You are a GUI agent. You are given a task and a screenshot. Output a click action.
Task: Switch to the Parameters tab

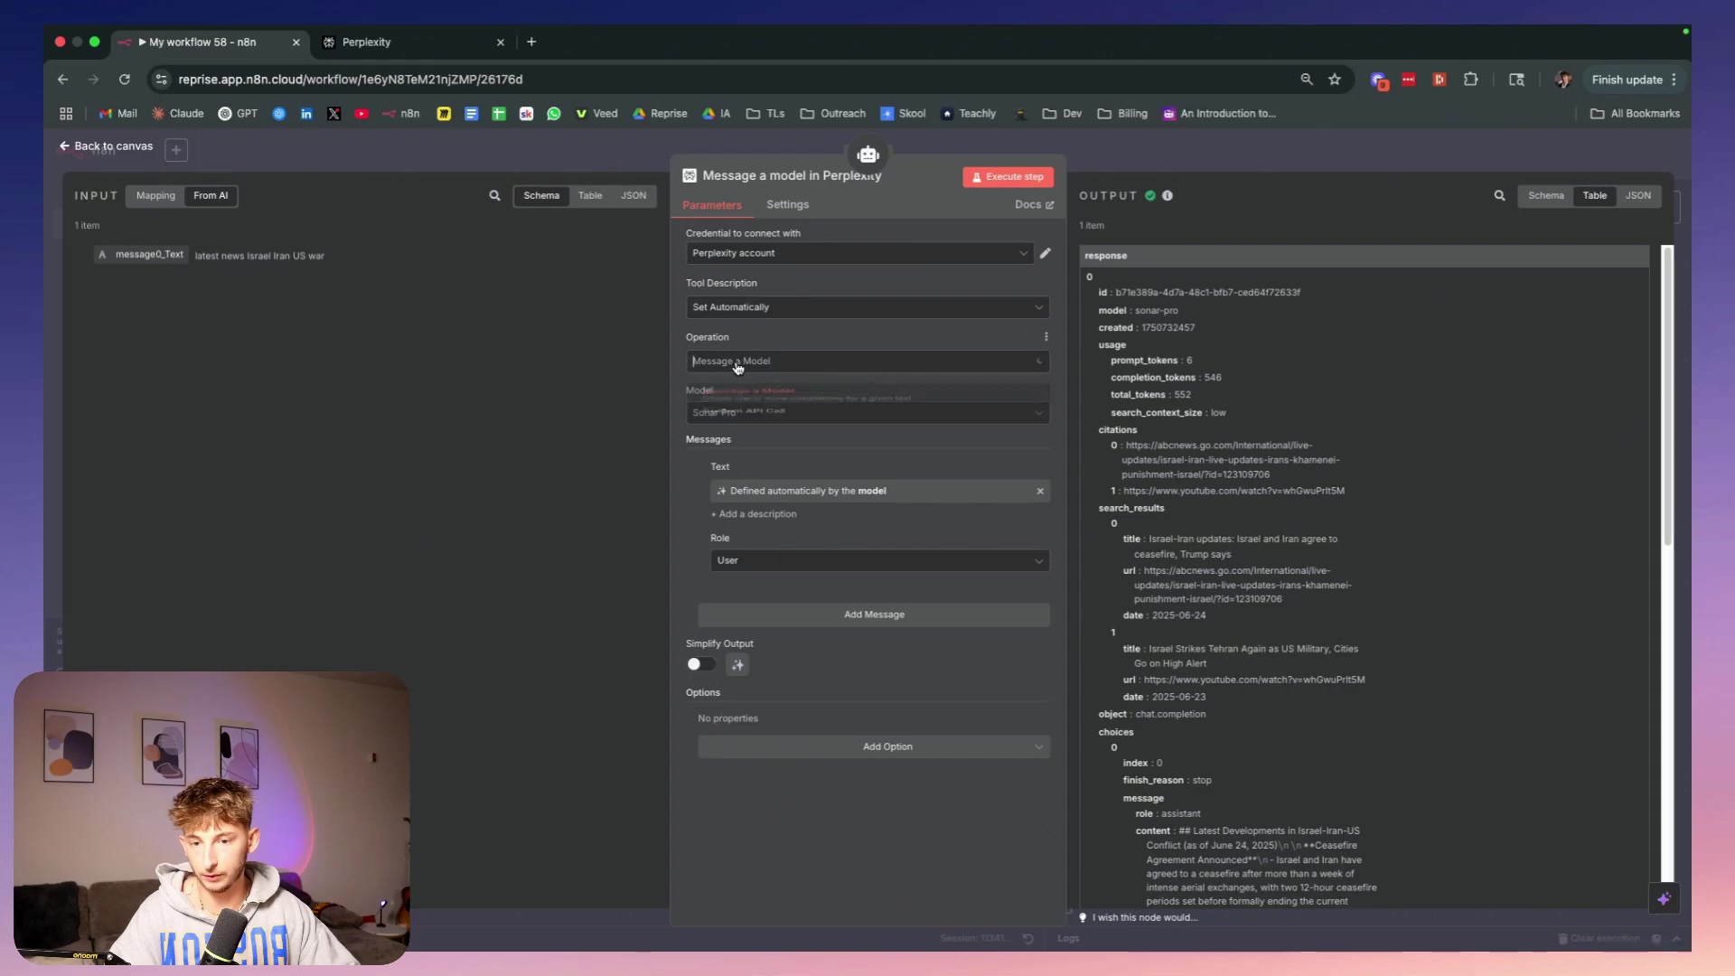click(712, 205)
